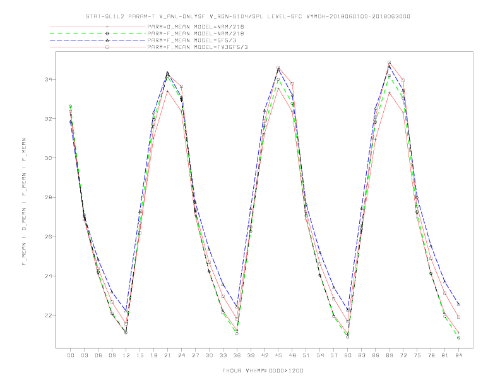Click x-axis forecast hour label 15

(x=140, y=355)
